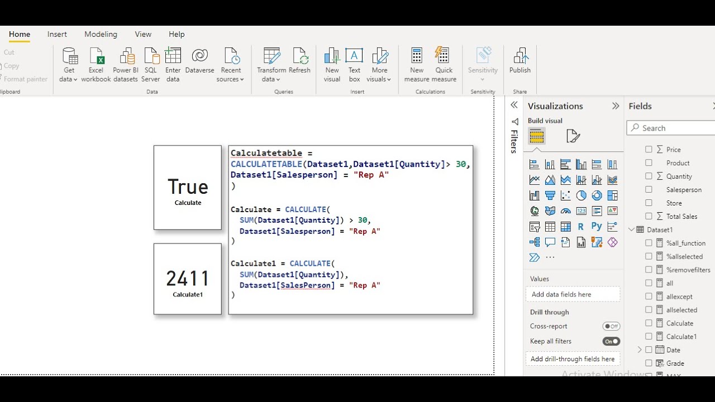715x402 pixels.
Task: Check the Total Sales field
Action: pos(649,217)
